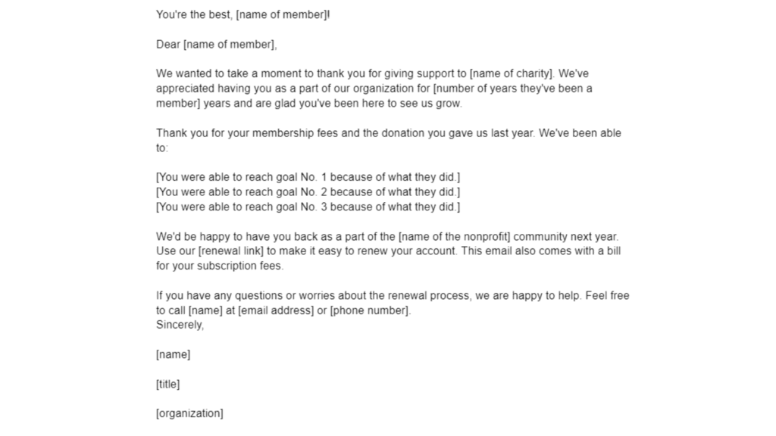
Task: Click the [title] signature placeholder
Action: coord(167,384)
